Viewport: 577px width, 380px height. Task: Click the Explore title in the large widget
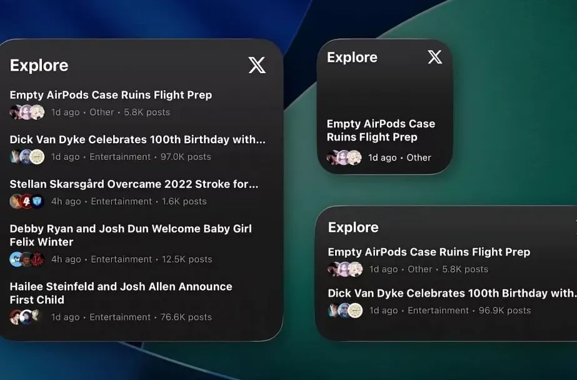39,66
